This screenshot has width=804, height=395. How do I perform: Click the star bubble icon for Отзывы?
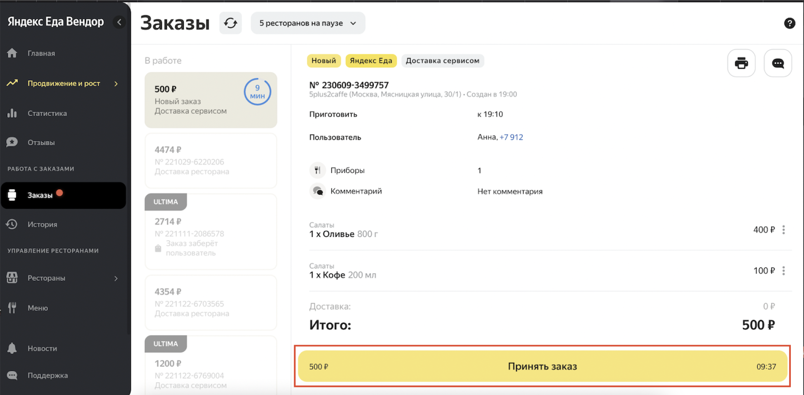coord(12,142)
